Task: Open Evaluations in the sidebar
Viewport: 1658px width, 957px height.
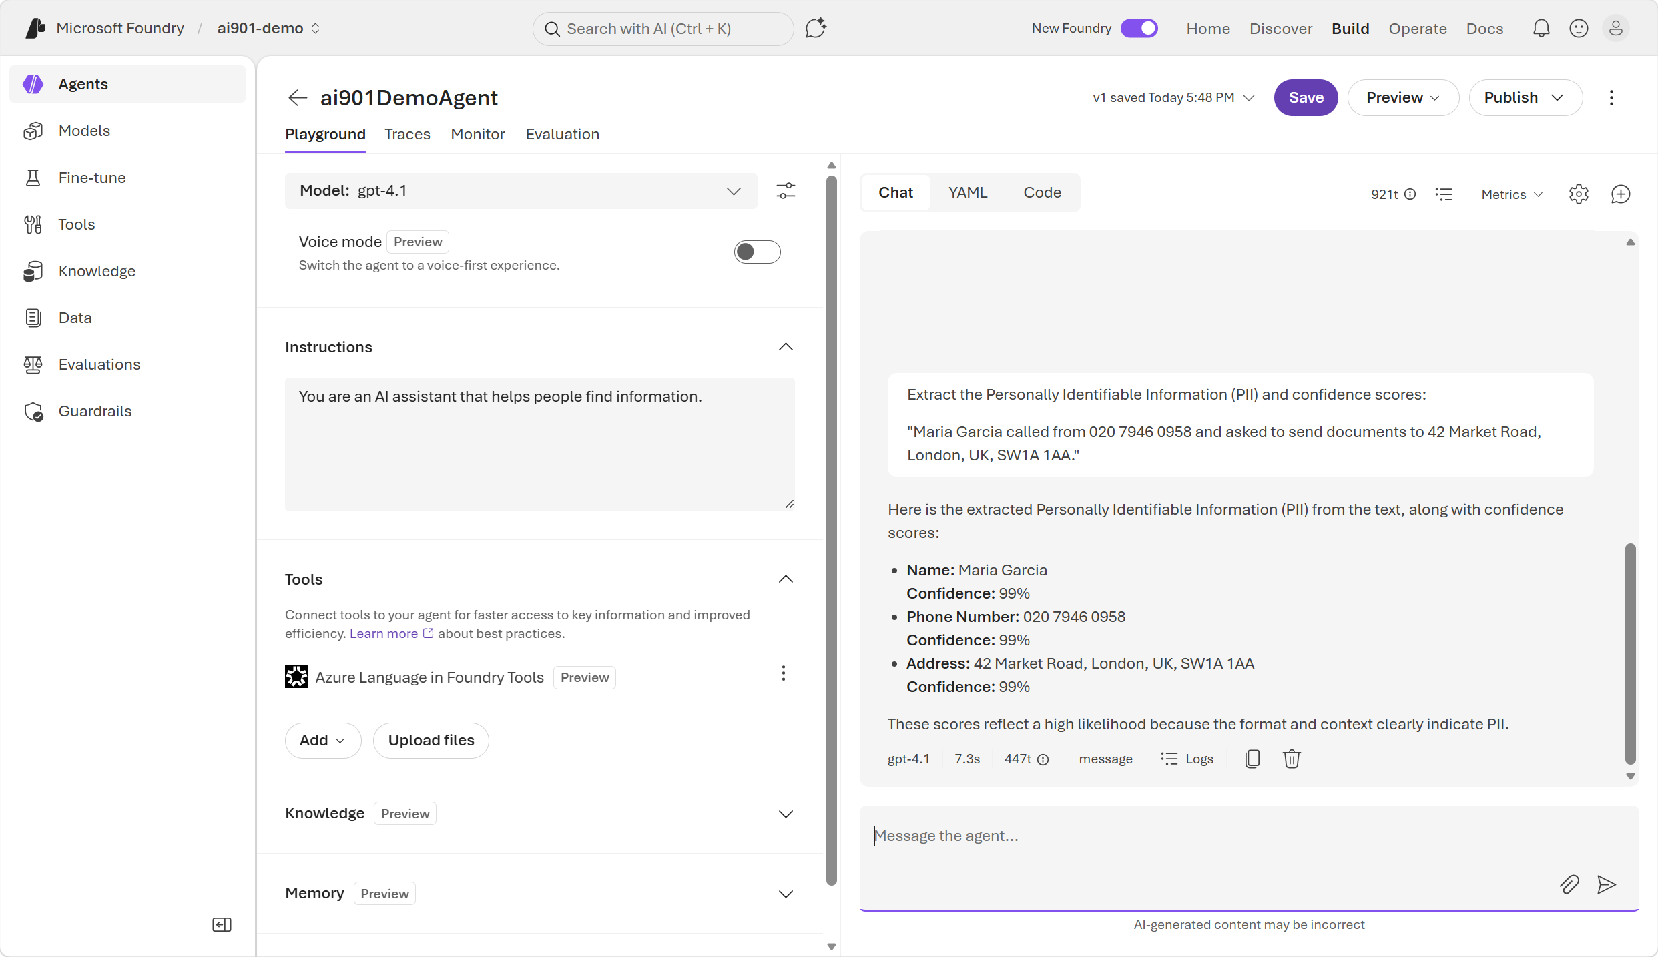Action: [127, 364]
